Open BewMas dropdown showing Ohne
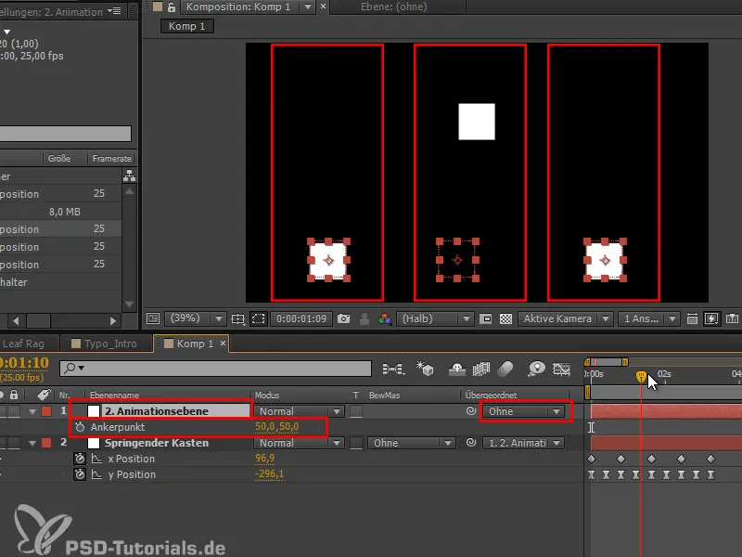This screenshot has height=557, width=742. point(411,443)
